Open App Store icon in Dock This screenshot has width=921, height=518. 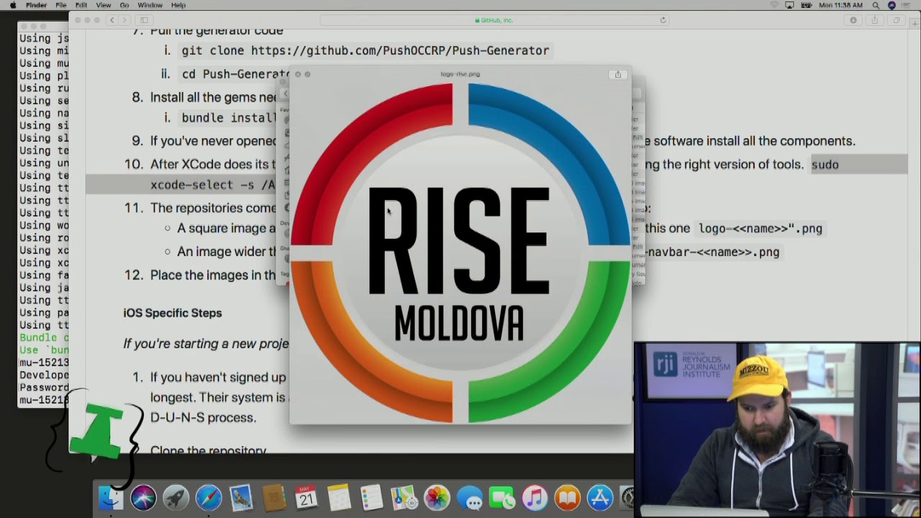tap(600, 498)
